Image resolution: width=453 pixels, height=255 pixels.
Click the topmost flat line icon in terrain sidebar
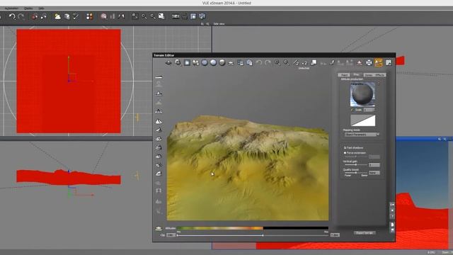159,77
